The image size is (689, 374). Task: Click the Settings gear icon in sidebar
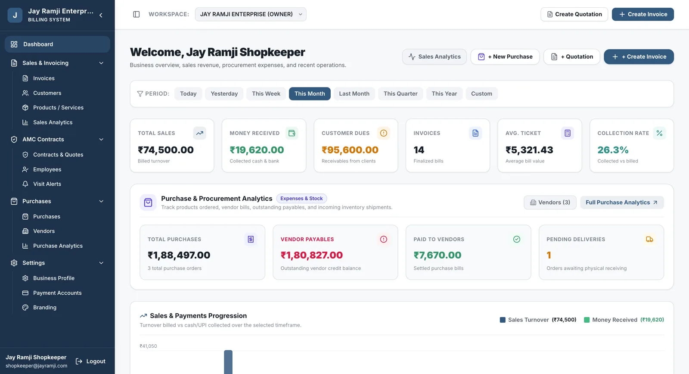(14, 263)
